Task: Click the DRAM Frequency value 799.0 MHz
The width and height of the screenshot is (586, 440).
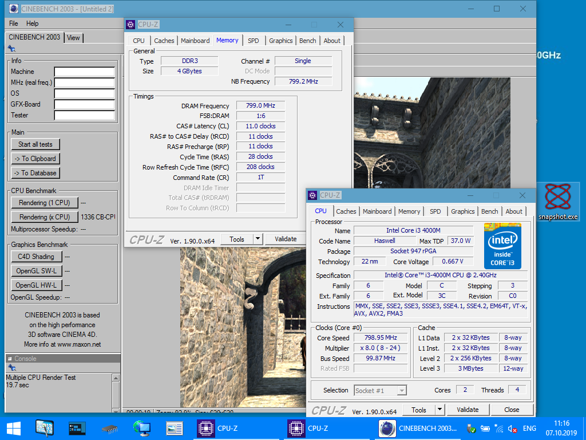Action: pos(260,106)
